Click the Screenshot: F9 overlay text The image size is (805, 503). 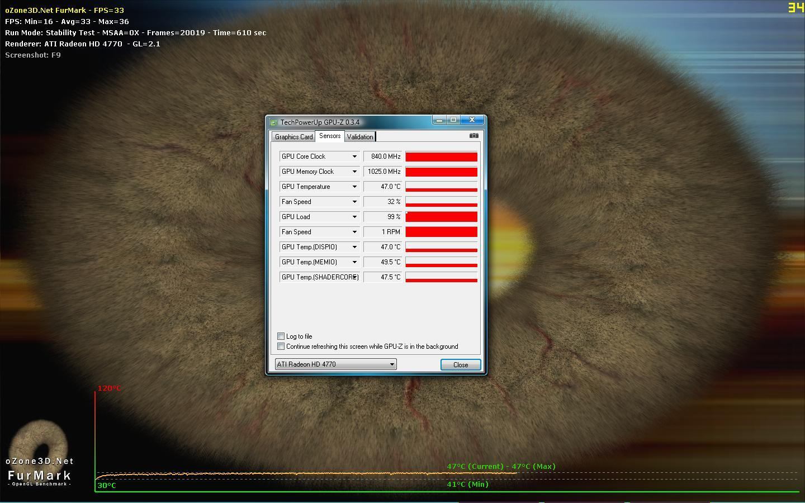point(33,55)
